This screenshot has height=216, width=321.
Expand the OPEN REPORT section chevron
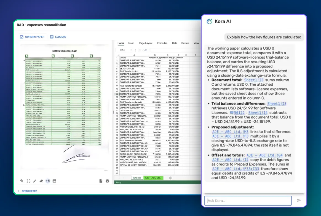pos(19,191)
